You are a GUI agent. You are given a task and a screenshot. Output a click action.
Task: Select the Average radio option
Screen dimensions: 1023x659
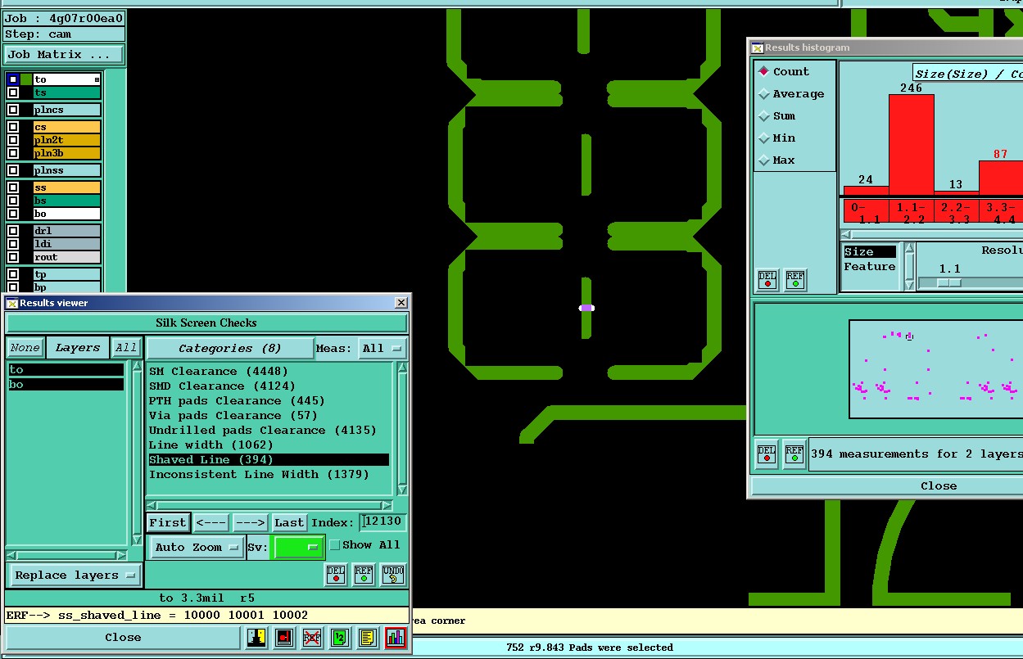(x=764, y=93)
